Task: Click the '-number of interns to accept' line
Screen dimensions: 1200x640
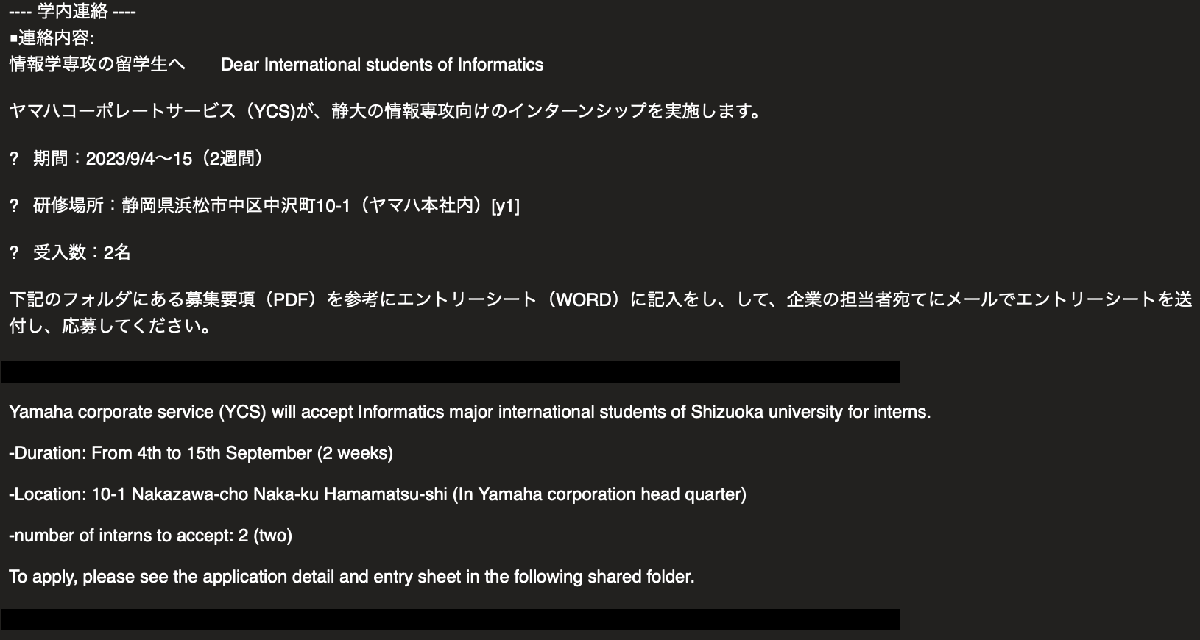Action: click(150, 536)
